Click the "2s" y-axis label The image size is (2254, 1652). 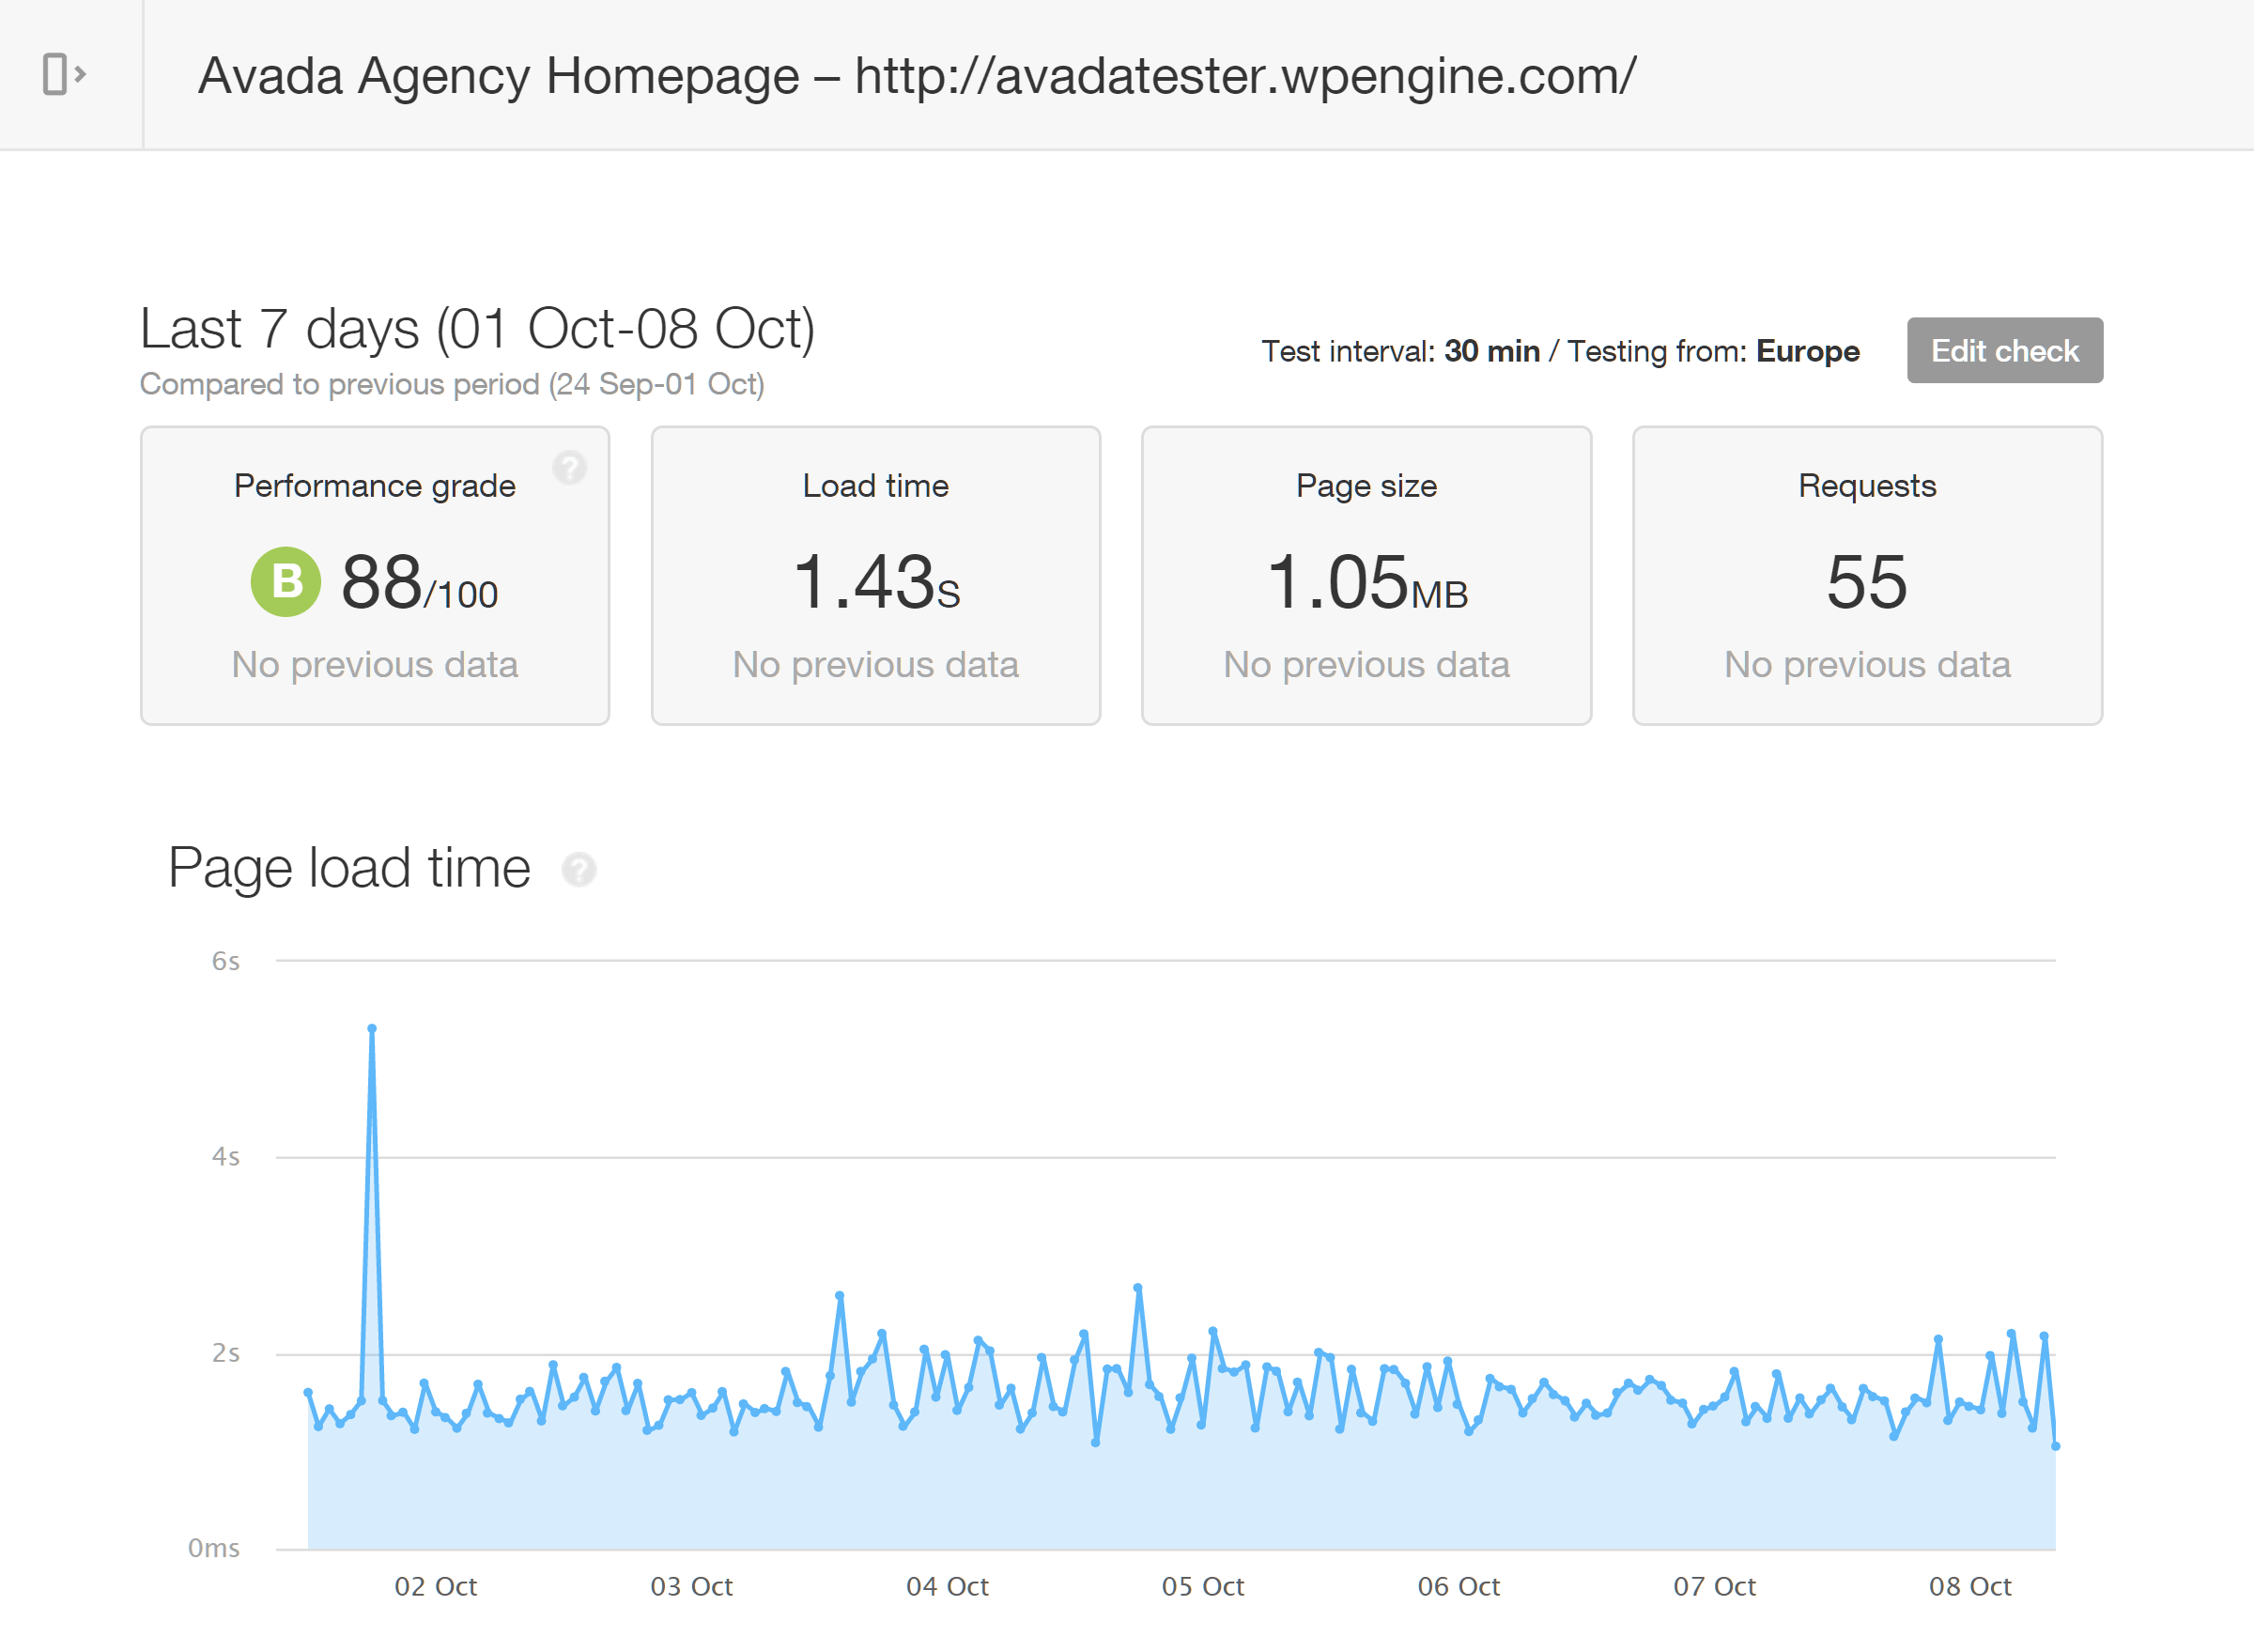pos(226,1353)
